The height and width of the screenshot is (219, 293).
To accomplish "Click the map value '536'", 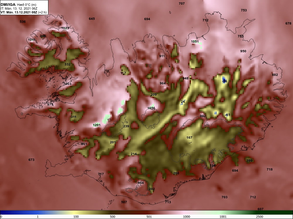I will [x=23, y=22].
